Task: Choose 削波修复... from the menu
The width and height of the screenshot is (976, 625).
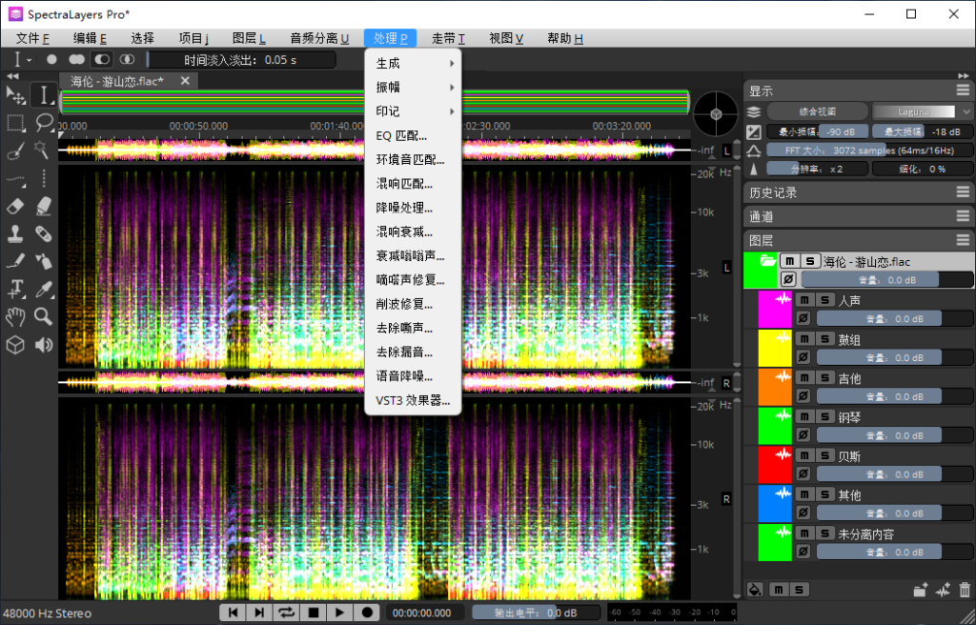Action: pos(413,305)
